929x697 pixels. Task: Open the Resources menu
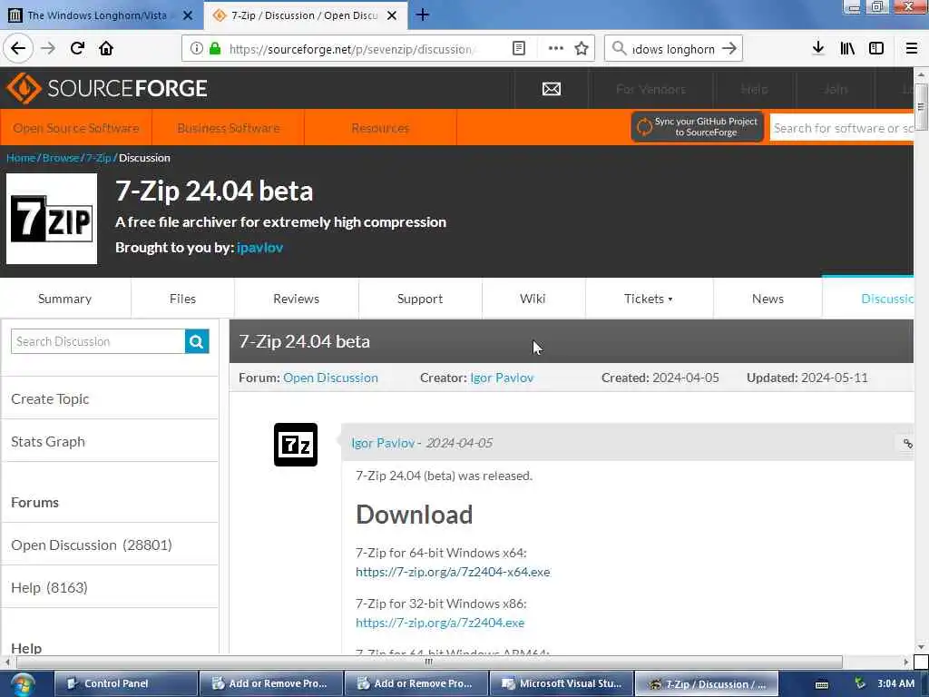[380, 128]
